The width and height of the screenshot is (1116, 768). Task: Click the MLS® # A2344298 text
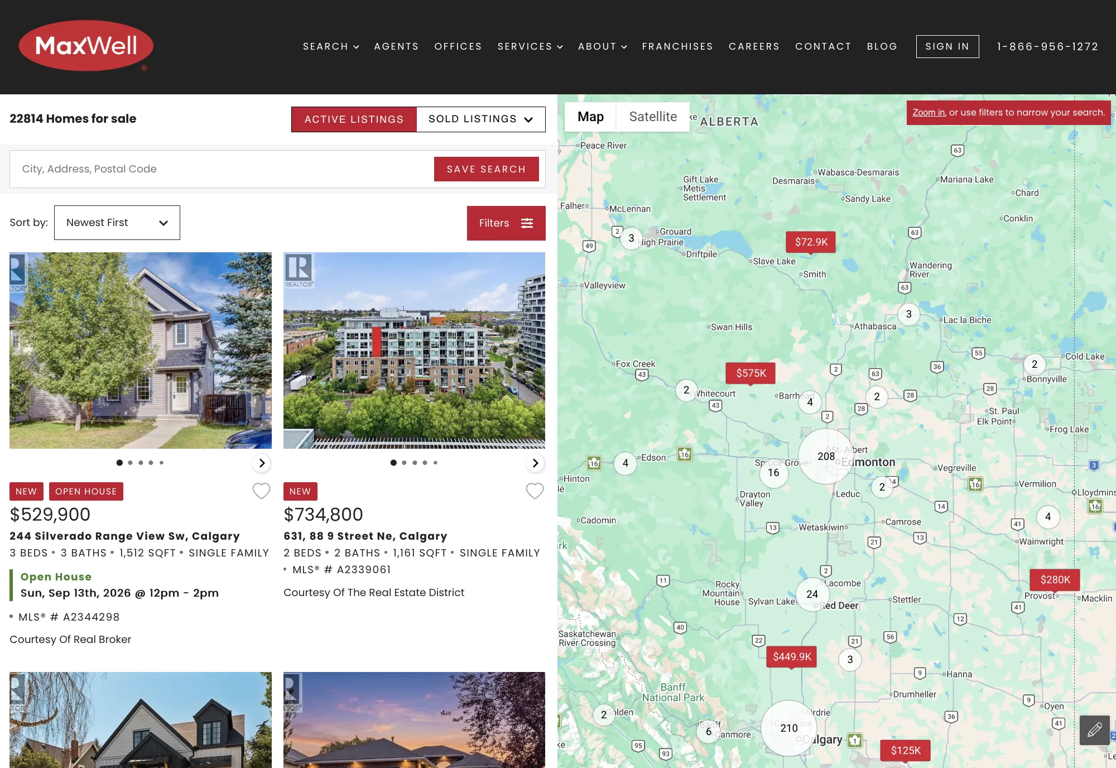[69, 617]
